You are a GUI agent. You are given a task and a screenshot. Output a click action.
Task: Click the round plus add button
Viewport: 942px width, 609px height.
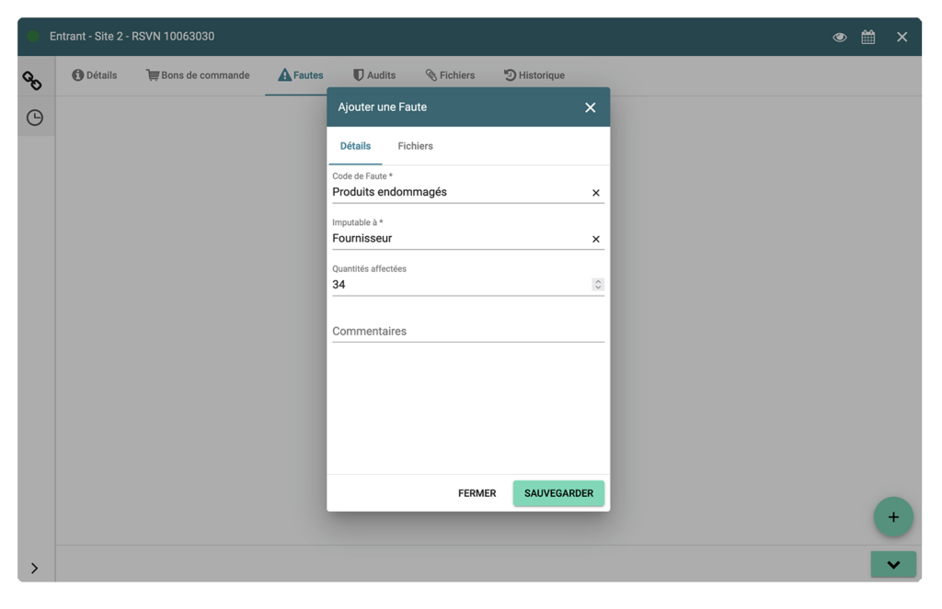point(893,516)
